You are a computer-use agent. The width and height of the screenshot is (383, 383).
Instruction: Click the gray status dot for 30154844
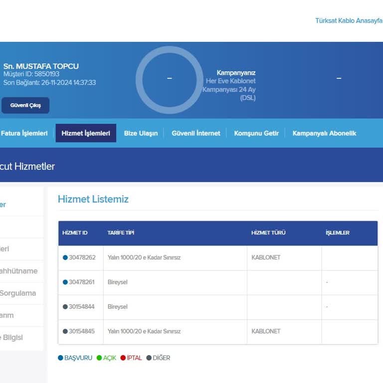65,307
